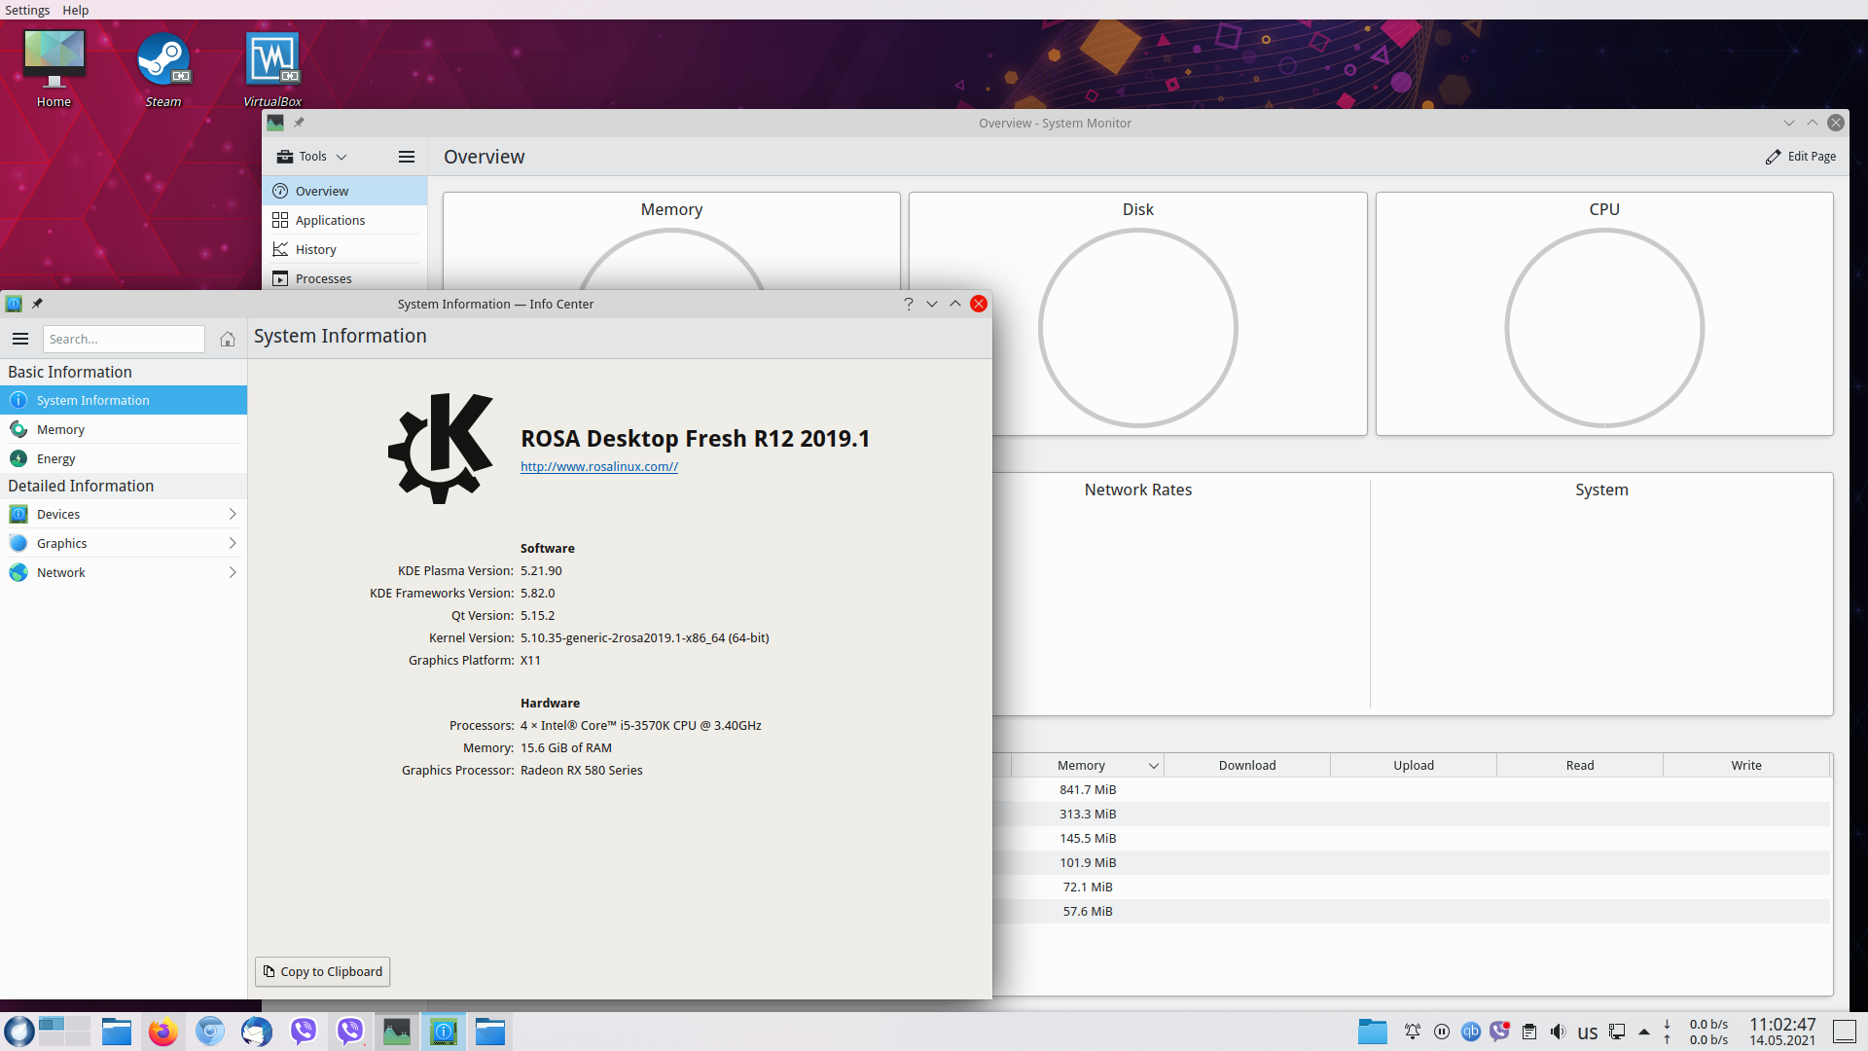This screenshot has height=1051, width=1868.
Task: Click the Info Center home icon
Action: (227, 339)
